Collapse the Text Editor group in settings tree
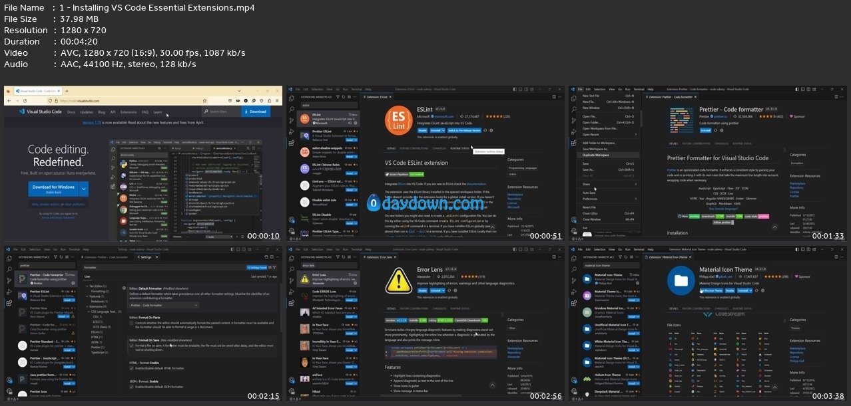Viewport: 851px width, 406px height. [x=87, y=286]
